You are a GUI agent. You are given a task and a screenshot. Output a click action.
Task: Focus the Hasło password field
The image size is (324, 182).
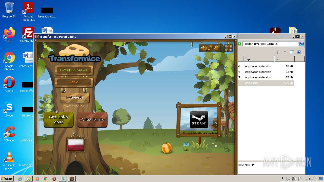(74, 82)
